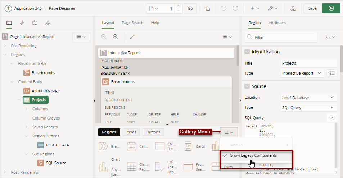Click the Go button

(x=190, y=9)
